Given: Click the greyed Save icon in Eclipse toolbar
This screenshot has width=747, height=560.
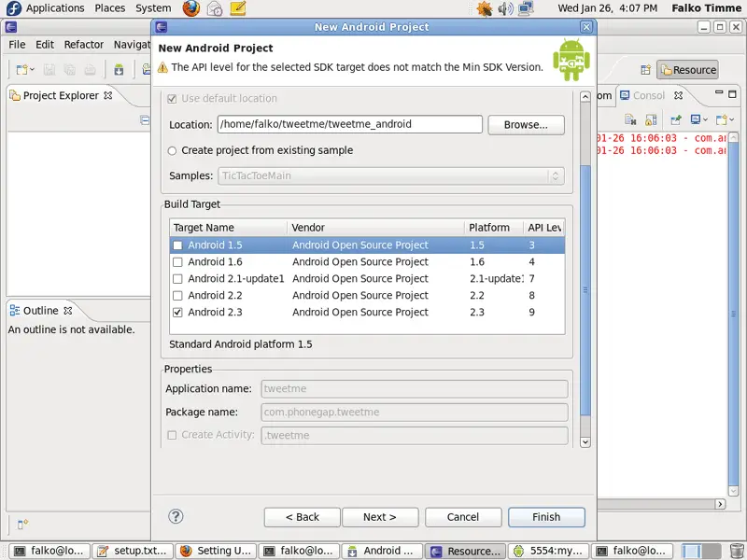Looking at the screenshot, I should [x=49, y=70].
